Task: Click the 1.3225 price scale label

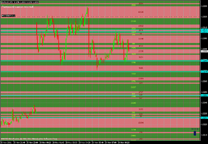Action: click(x=204, y=124)
